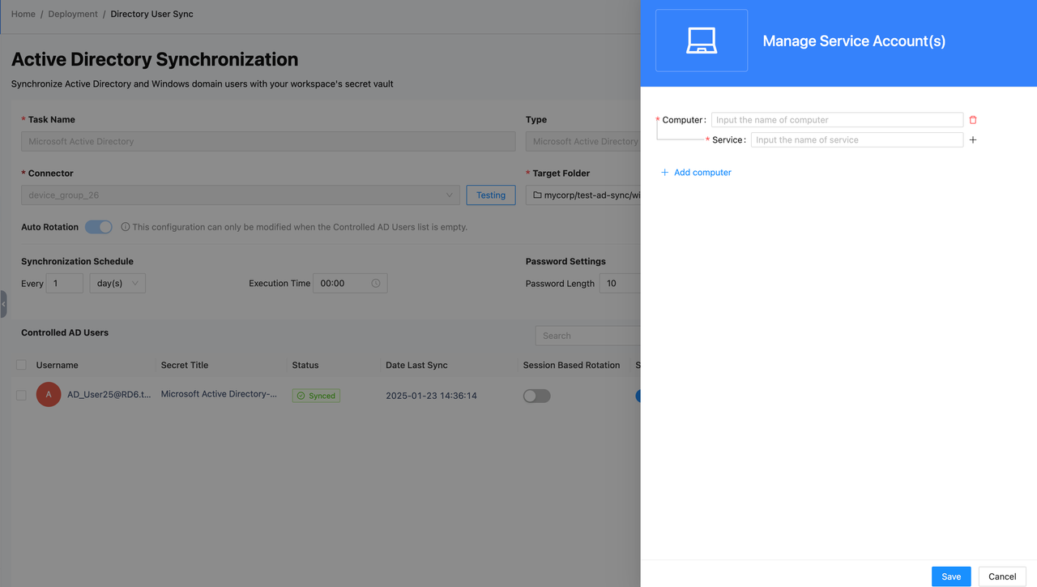
Task: Open Deployment in the breadcrumb
Action: [73, 14]
